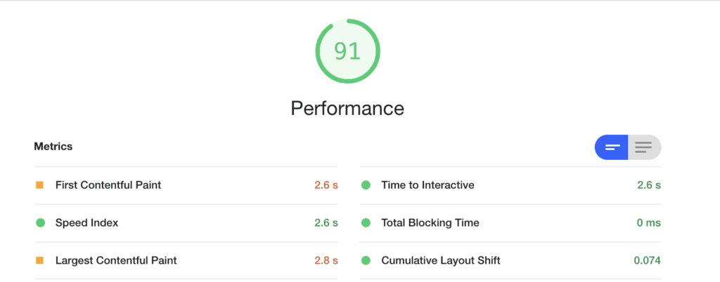Click the green dot beside Speed Index
Screen dimensions: 720x282
pyautogui.click(x=40, y=223)
